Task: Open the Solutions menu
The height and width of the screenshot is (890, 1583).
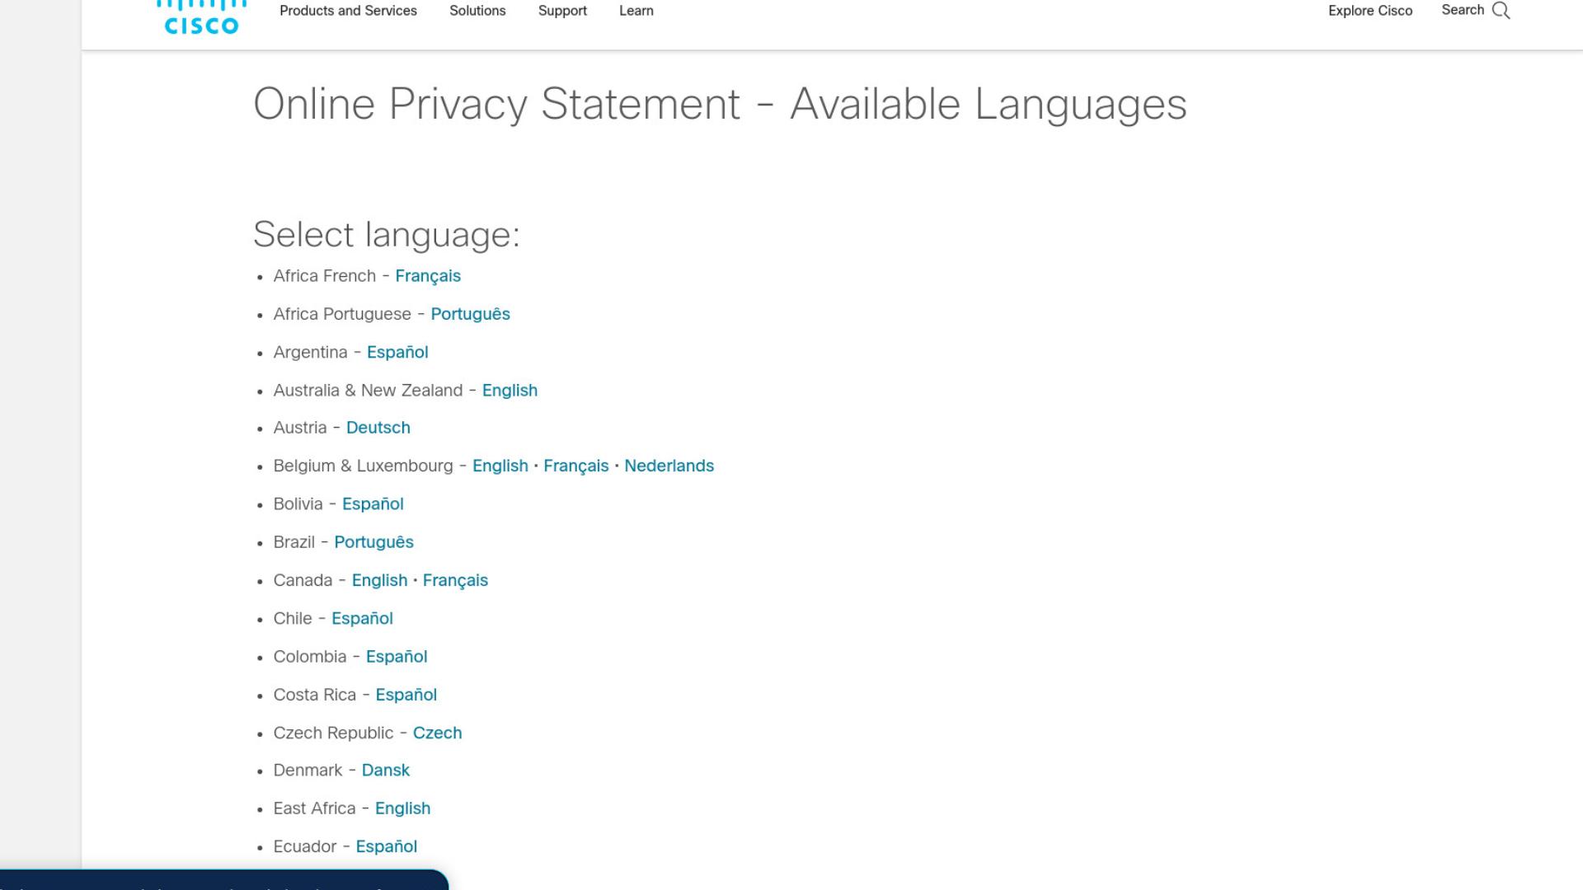Action: click(477, 11)
